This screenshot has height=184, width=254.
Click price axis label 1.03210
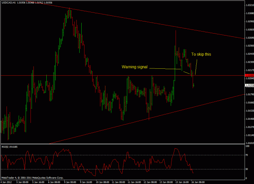point(250,5)
